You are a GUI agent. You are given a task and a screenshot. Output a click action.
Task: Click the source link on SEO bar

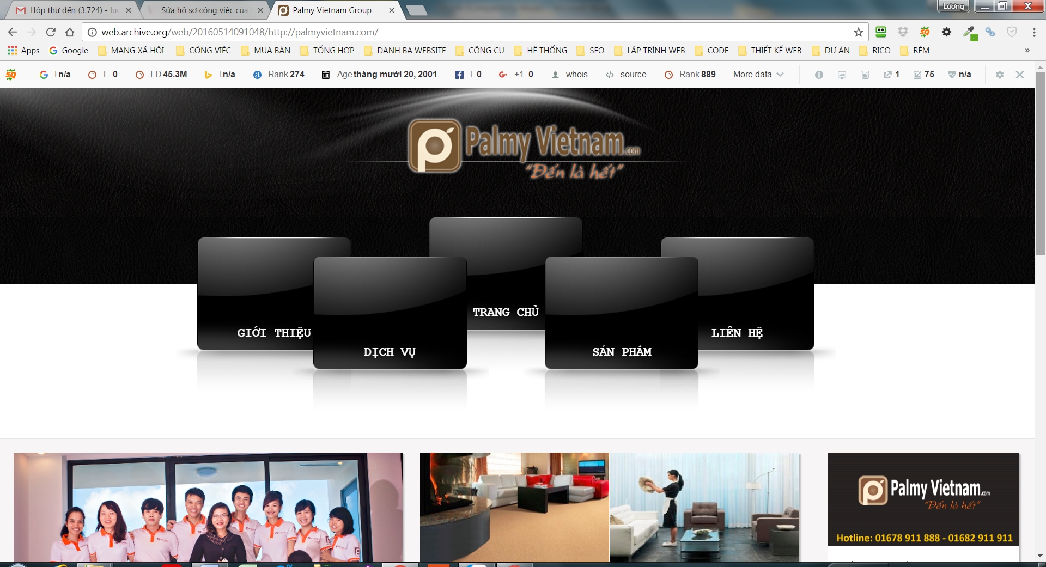(x=626, y=75)
